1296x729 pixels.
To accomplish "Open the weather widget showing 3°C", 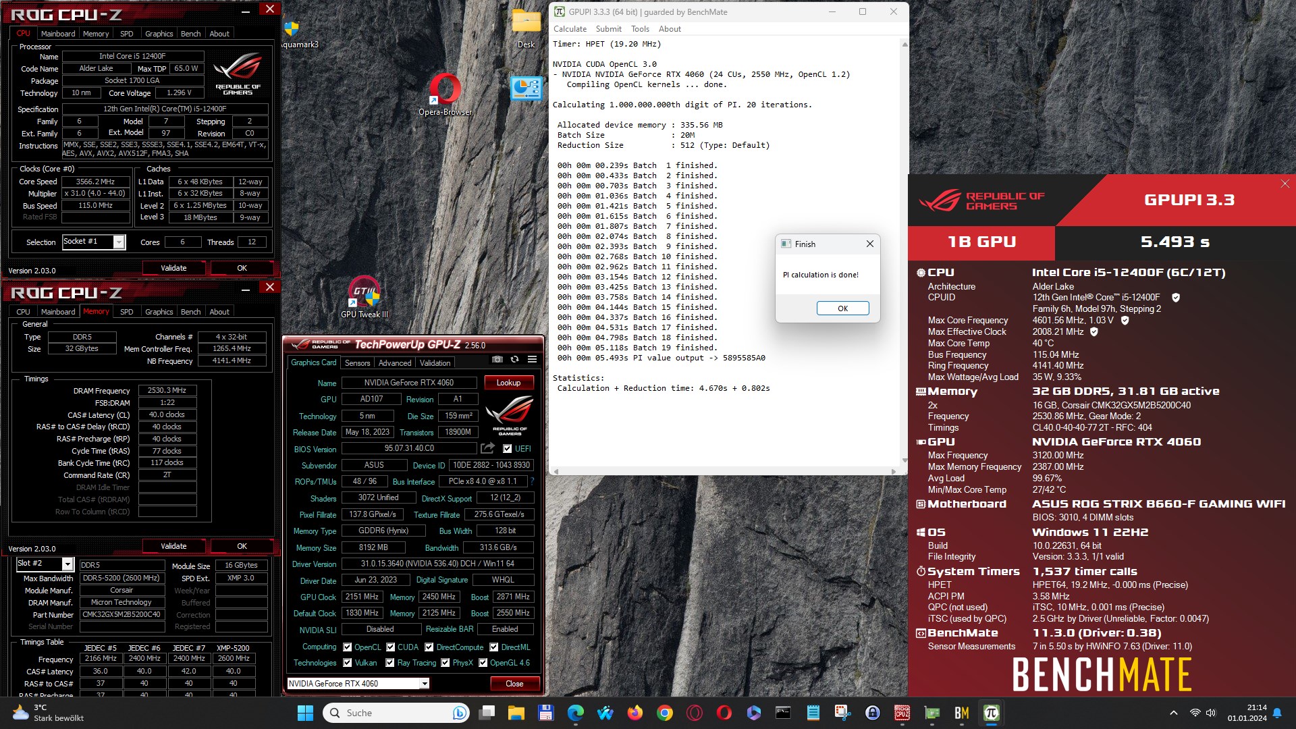I will (x=49, y=713).
